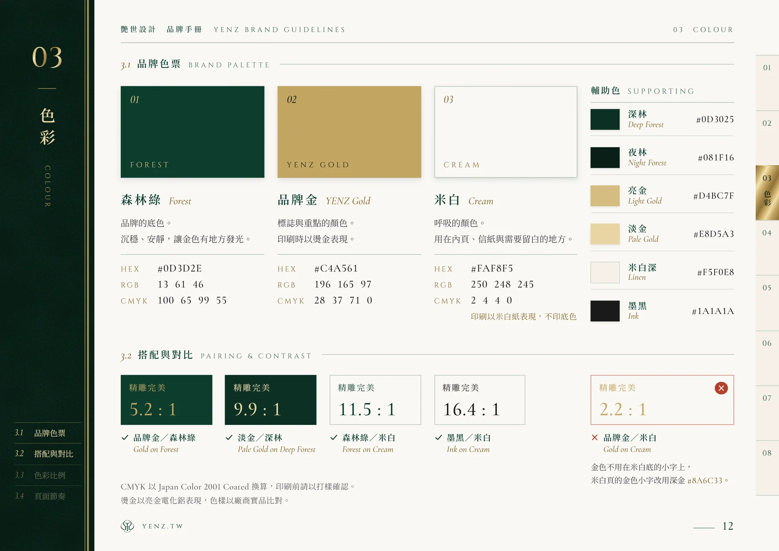This screenshot has width=779, height=551.
Task: Select the gold 03 色彩 chapter tab
Action: click(767, 193)
